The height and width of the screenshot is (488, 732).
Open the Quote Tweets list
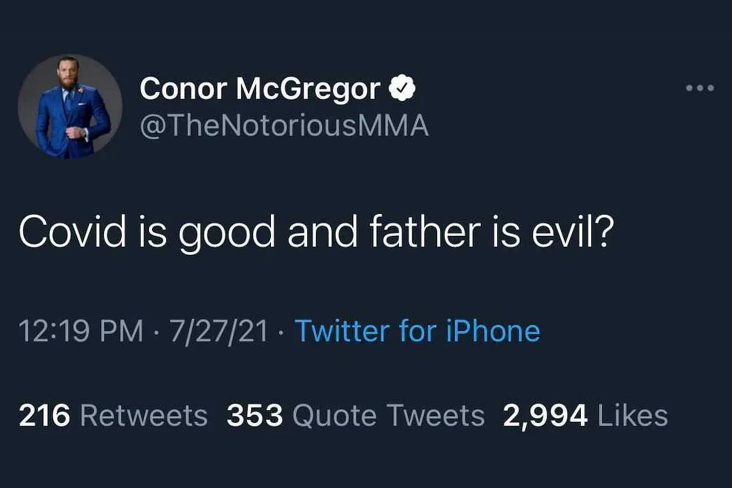click(x=388, y=416)
